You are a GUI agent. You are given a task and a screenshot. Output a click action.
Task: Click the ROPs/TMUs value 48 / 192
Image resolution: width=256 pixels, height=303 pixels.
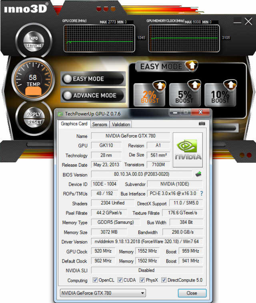point(104,193)
